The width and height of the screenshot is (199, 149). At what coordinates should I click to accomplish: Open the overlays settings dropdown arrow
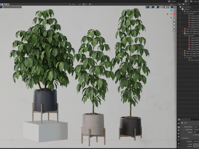(158, 7)
